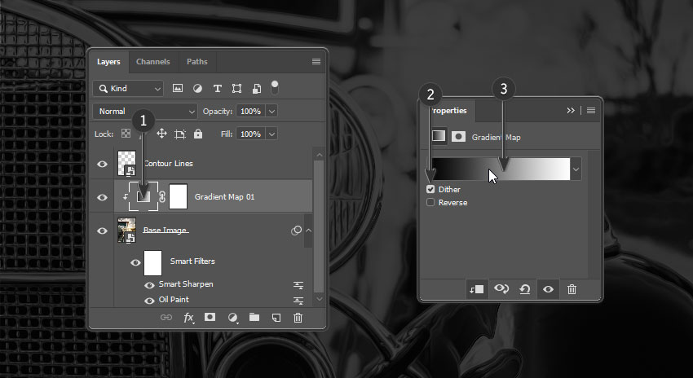Lock all layer attributes
The width and height of the screenshot is (693, 378).
point(198,134)
